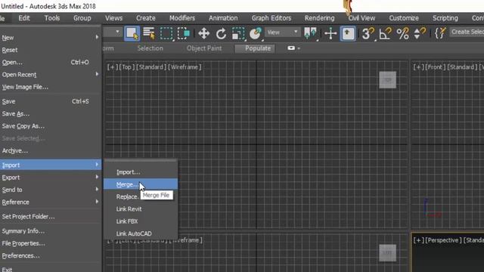Click the [Perspective] viewport label
The width and height of the screenshot is (484, 272).
(443, 240)
